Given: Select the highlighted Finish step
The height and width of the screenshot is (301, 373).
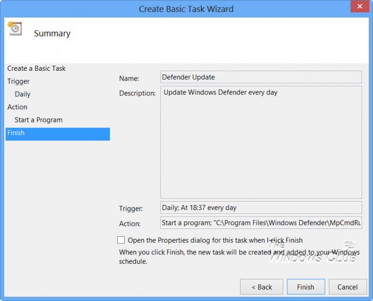Looking at the screenshot, I should [x=57, y=134].
